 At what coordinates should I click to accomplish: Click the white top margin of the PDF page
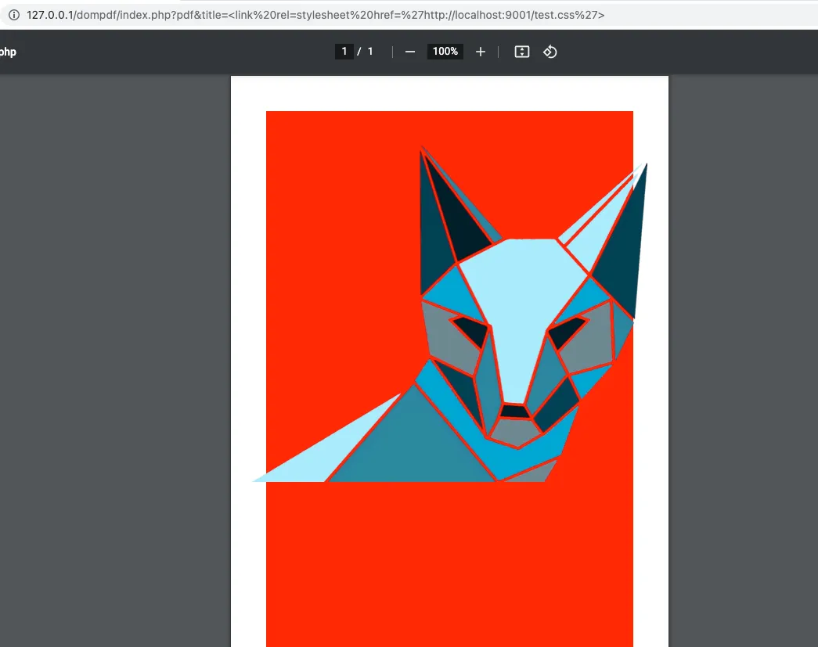[x=449, y=92]
